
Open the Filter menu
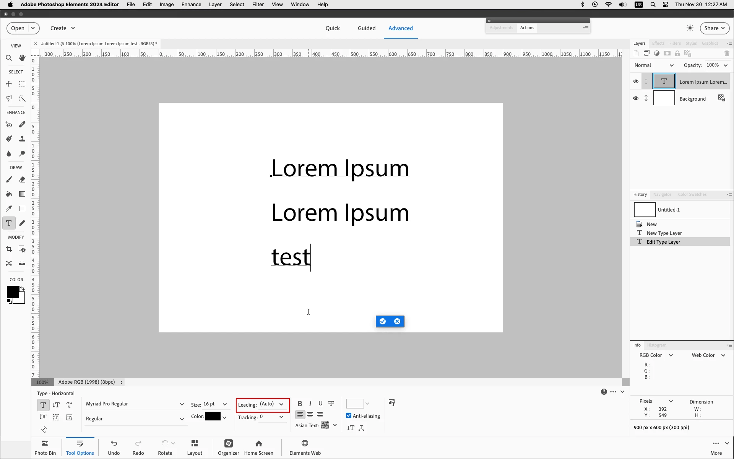pos(258,5)
